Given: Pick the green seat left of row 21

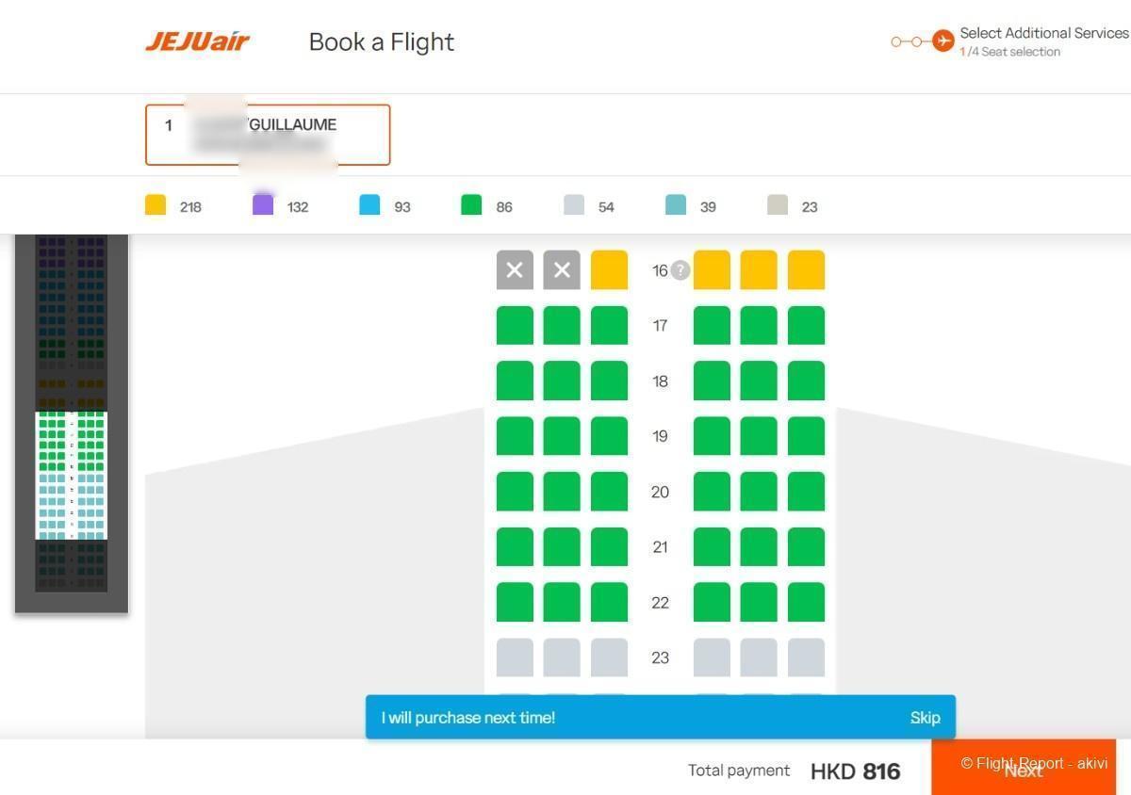Looking at the screenshot, I should click(x=609, y=547).
